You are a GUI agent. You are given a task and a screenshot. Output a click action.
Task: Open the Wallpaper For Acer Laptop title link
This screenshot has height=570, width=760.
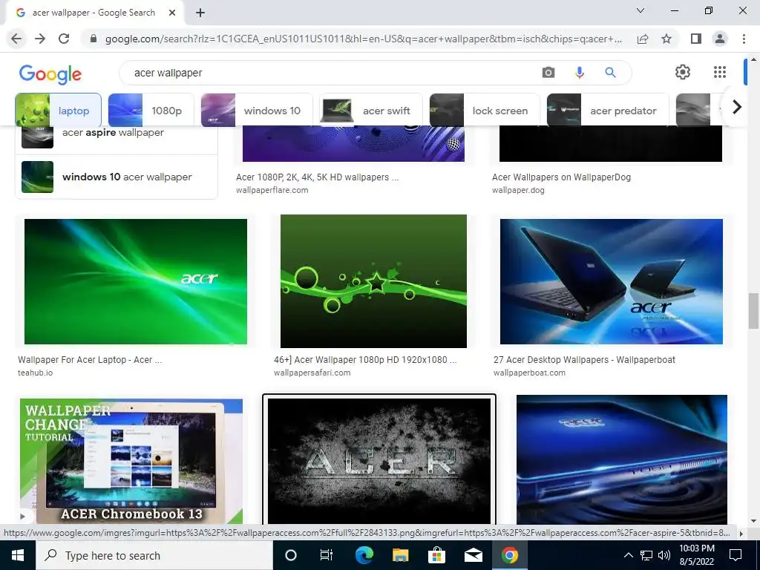(90, 360)
